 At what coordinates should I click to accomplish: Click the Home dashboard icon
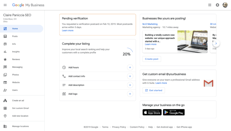point(5,29)
